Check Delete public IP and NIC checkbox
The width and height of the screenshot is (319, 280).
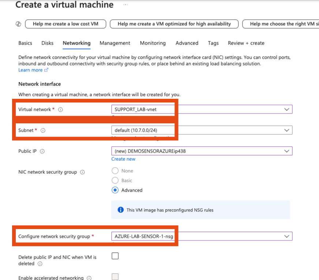tap(115, 256)
